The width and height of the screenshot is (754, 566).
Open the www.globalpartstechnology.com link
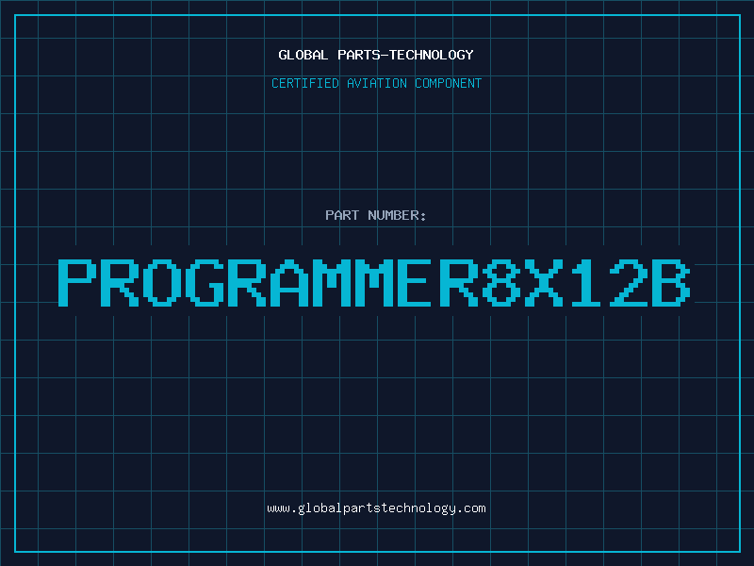[x=376, y=508]
